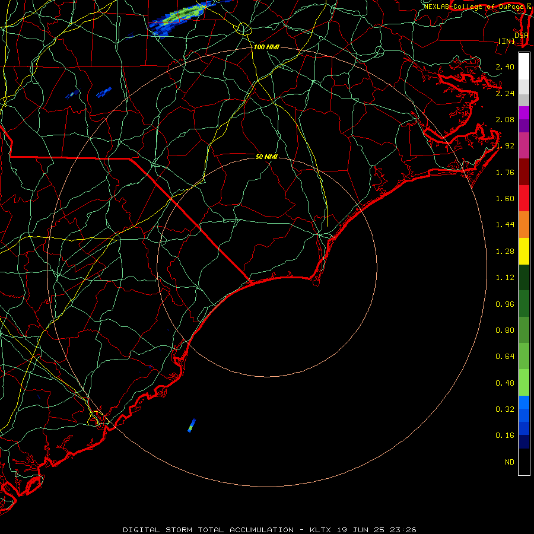Image resolution: width=534 pixels, height=534 pixels.
Task: Click the "1.44" legend value
Action: point(505,225)
